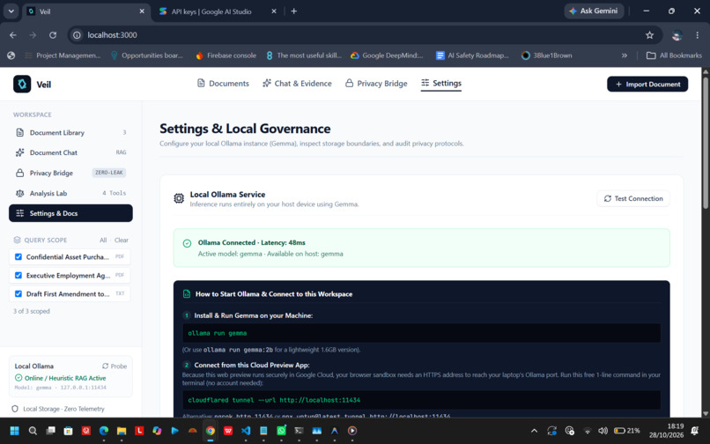
Task: Open a new browser tab with plus
Action: [x=294, y=11]
